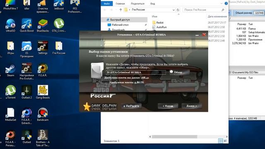Open PhotoFiltre 7 desktop shortcut

point(10,5)
